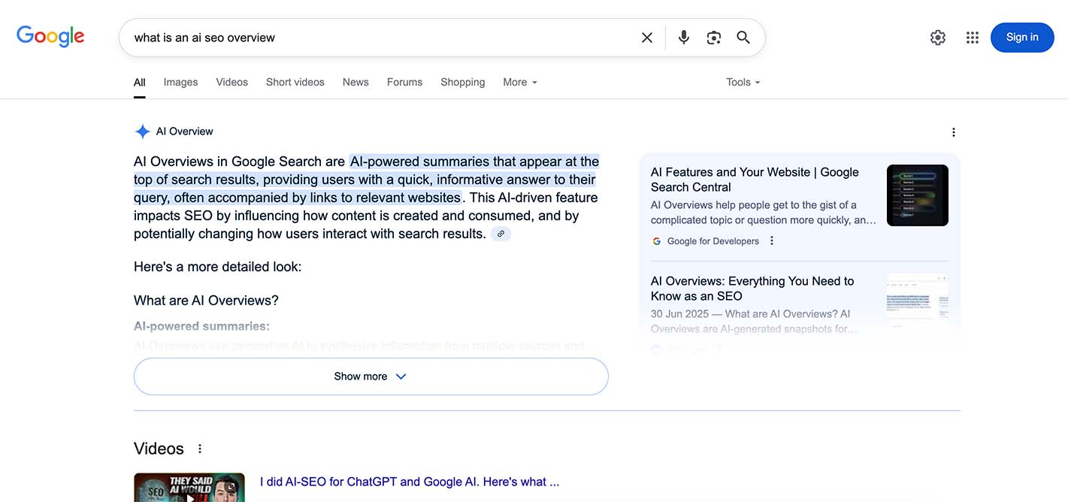
Task: Open AI Features and Your Website source link
Action: (755, 180)
